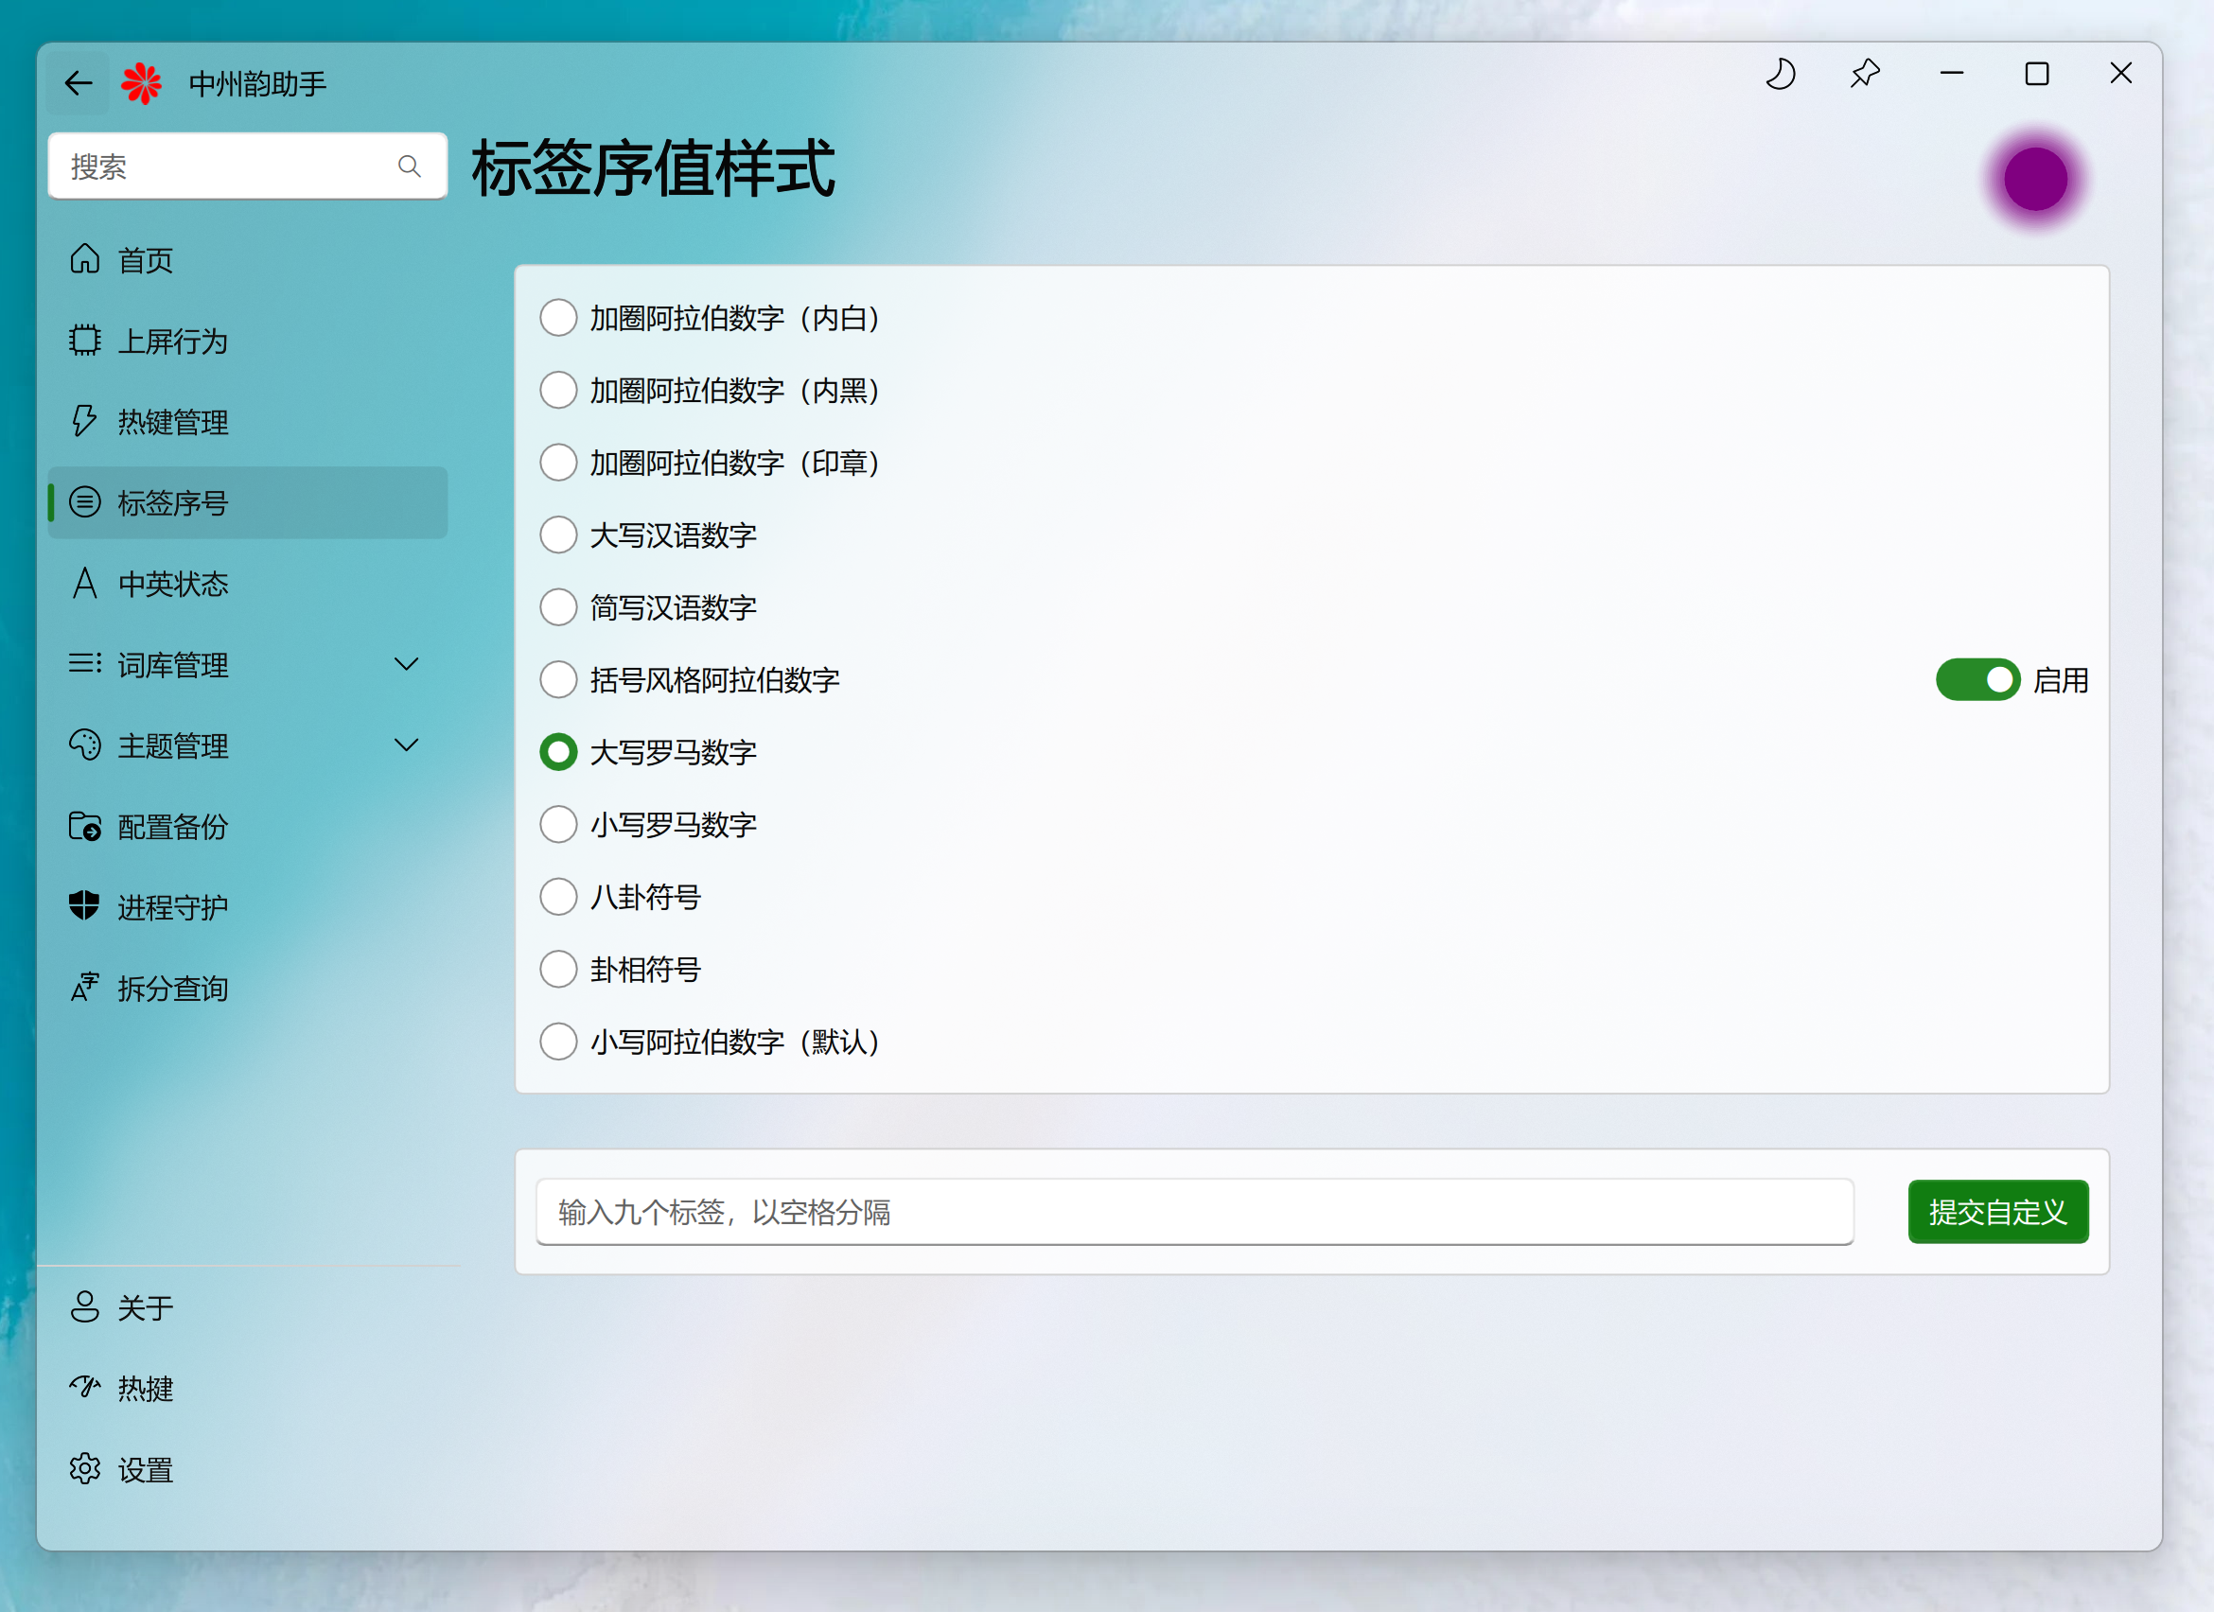Disable the 启用 toggle switch

1977,680
